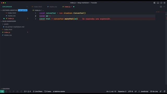This screenshot has width=167, height=94.
Task: Toggle the primary side bar layout icon
Action: pos(155,3)
